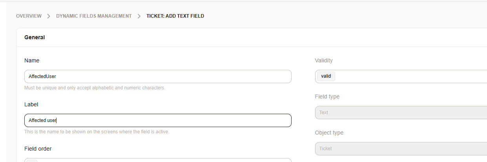The height and width of the screenshot is (162, 487).
Task: Click the Name field label
Action: pos(32,60)
